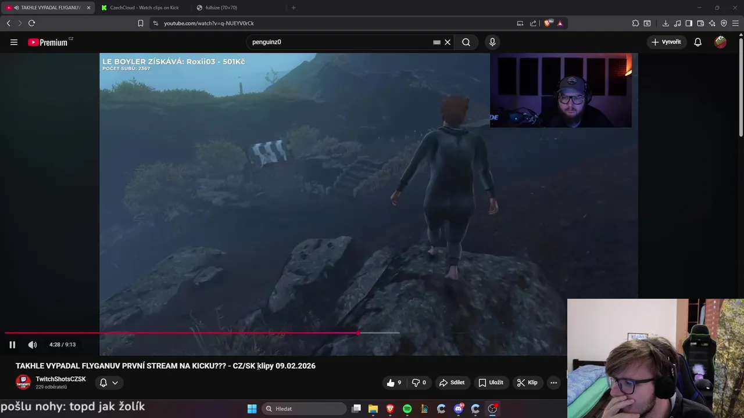Start voice search with microphone

point(492,42)
